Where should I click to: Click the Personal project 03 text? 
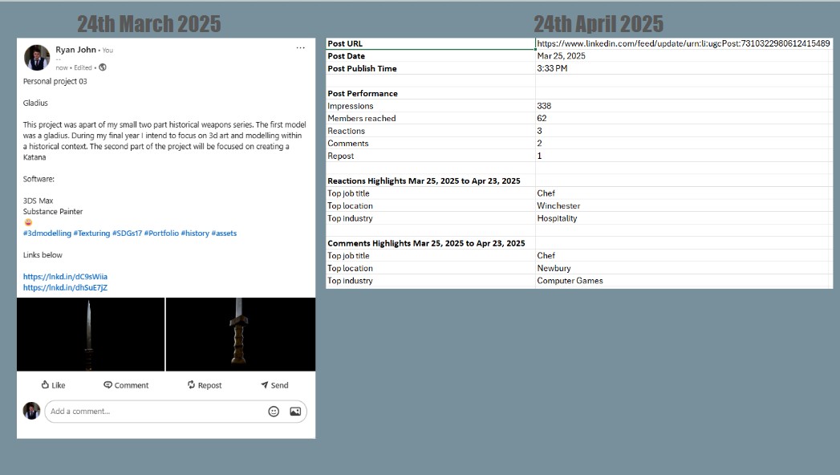point(55,81)
